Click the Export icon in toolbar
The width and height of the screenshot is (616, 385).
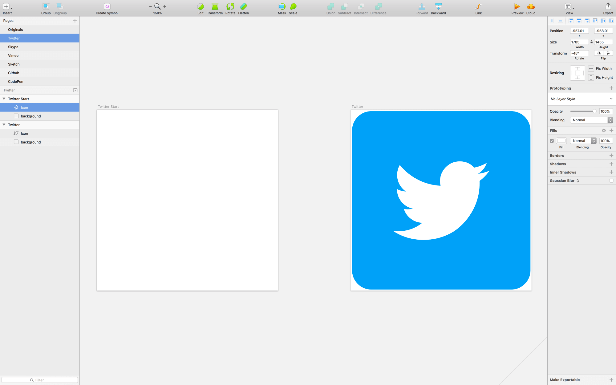coord(608,6)
